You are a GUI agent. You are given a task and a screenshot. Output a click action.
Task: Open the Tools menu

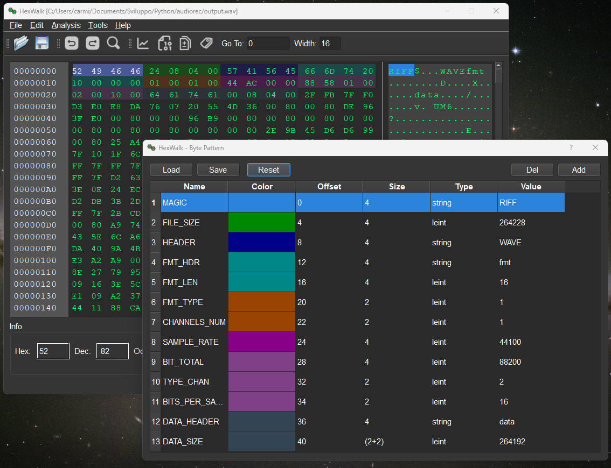pyautogui.click(x=98, y=25)
